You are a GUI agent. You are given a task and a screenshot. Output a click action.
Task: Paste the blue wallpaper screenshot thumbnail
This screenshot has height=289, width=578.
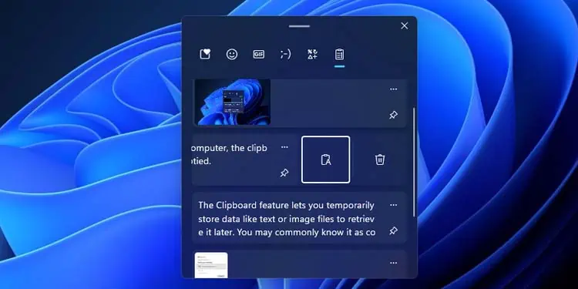point(233,102)
